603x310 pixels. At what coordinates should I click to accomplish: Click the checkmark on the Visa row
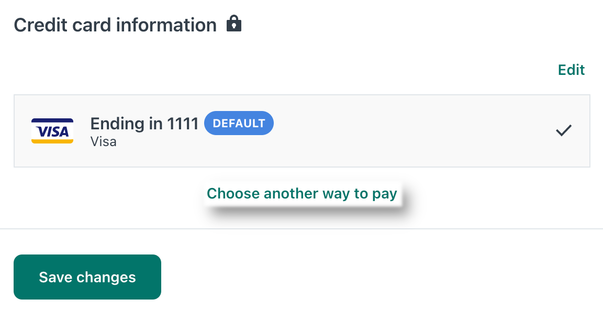pyautogui.click(x=564, y=131)
